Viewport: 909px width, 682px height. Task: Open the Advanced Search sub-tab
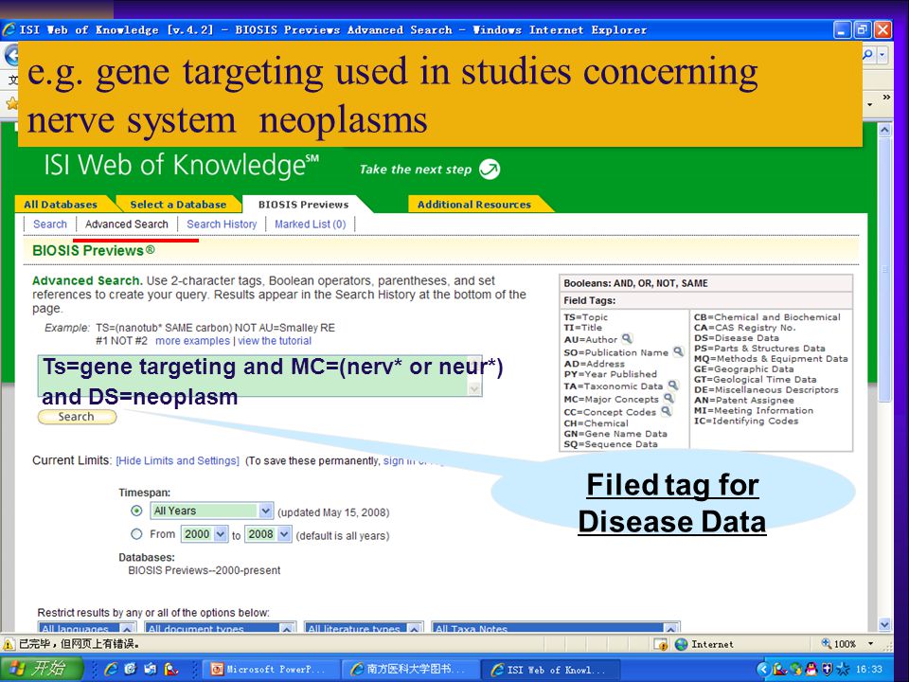pyautogui.click(x=126, y=224)
